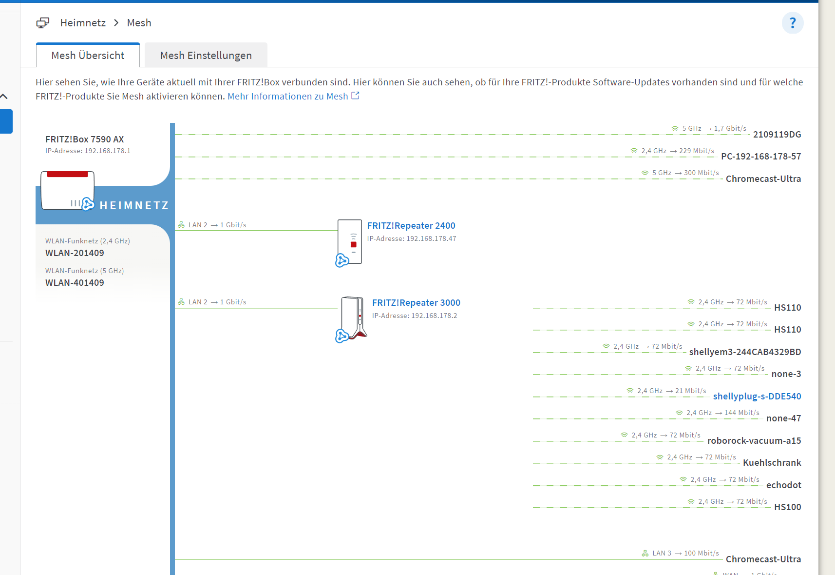Click the Mesh badge on the FRITZ!Box image

pos(88,204)
